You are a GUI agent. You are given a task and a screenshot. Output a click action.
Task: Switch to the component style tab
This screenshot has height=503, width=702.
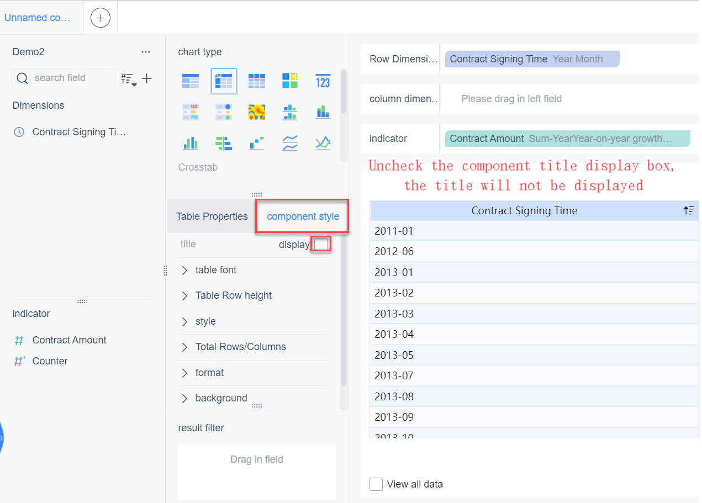pyautogui.click(x=303, y=216)
